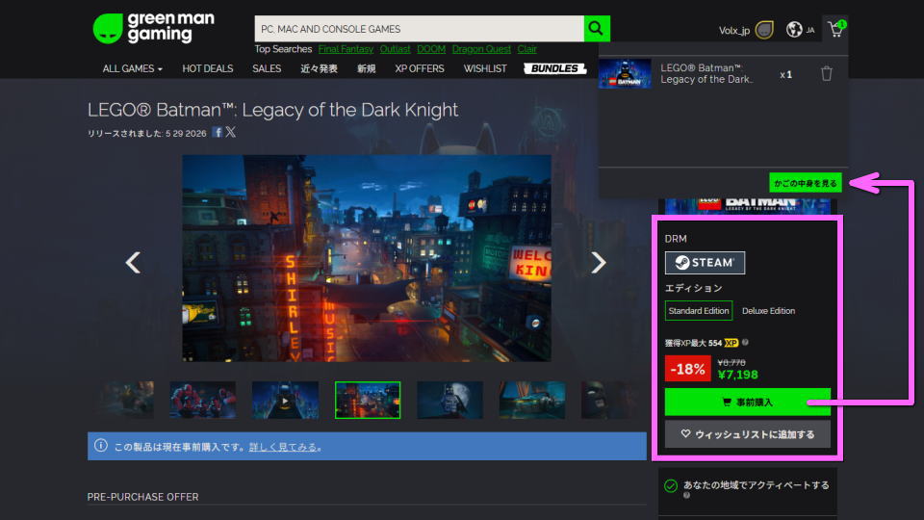Click the search games input field
This screenshot has width=924, height=520.
pyautogui.click(x=419, y=29)
